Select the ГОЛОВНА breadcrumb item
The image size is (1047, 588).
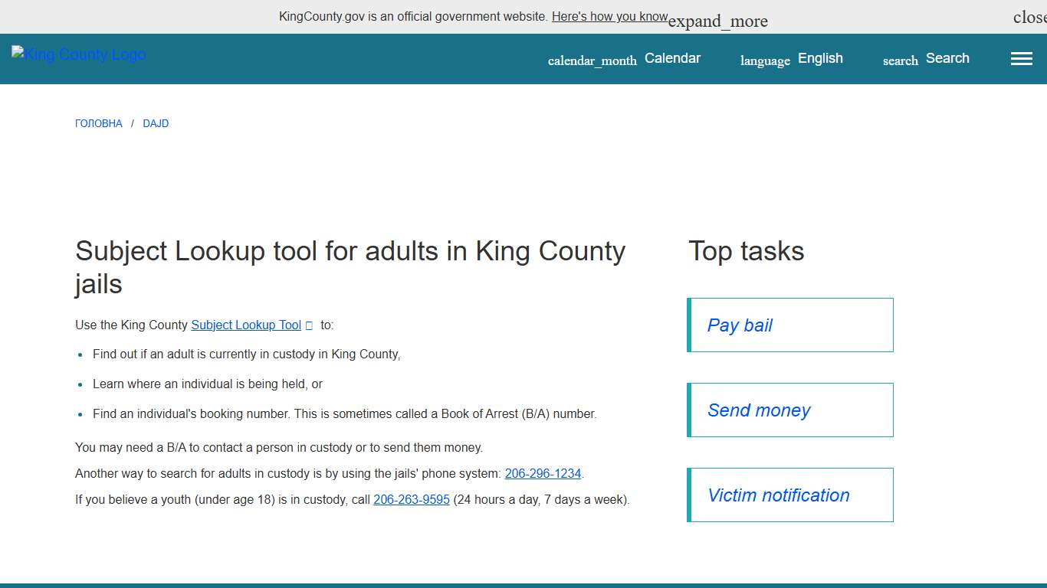point(98,123)
